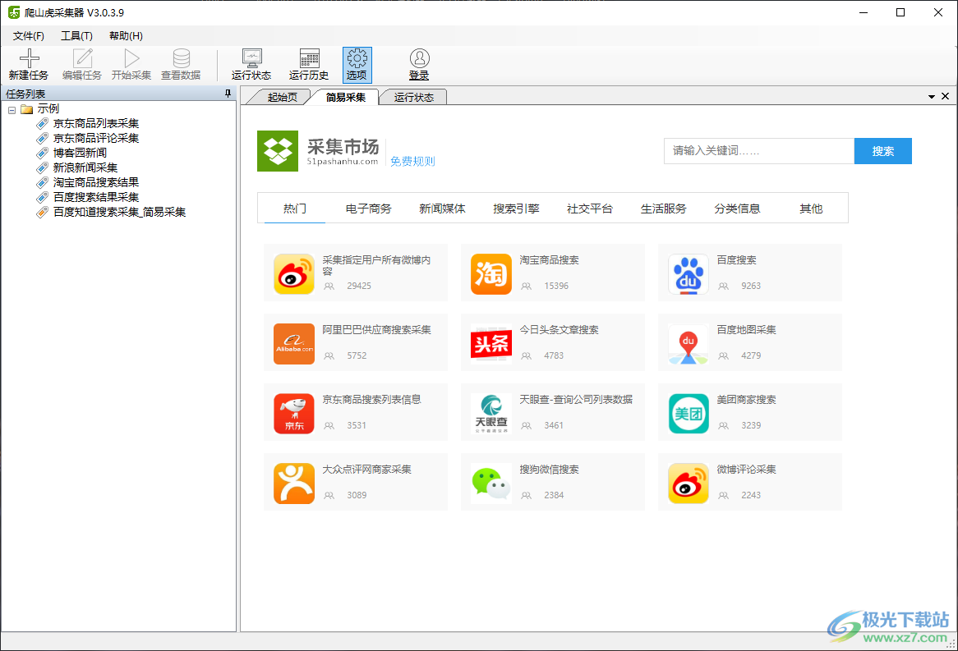Select 淘宝商品搜索结果 in the task list
The height and width of the screenshot is (651, 958).
(x=96, y=182)
